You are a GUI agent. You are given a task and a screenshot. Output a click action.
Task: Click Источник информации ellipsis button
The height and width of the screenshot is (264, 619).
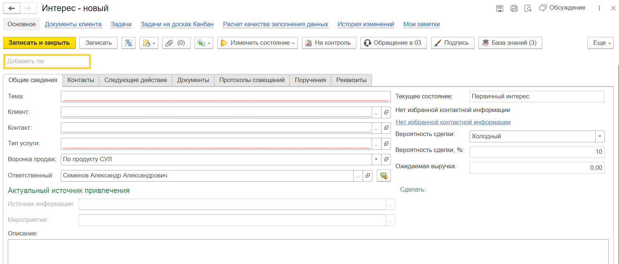pos(391,204)
